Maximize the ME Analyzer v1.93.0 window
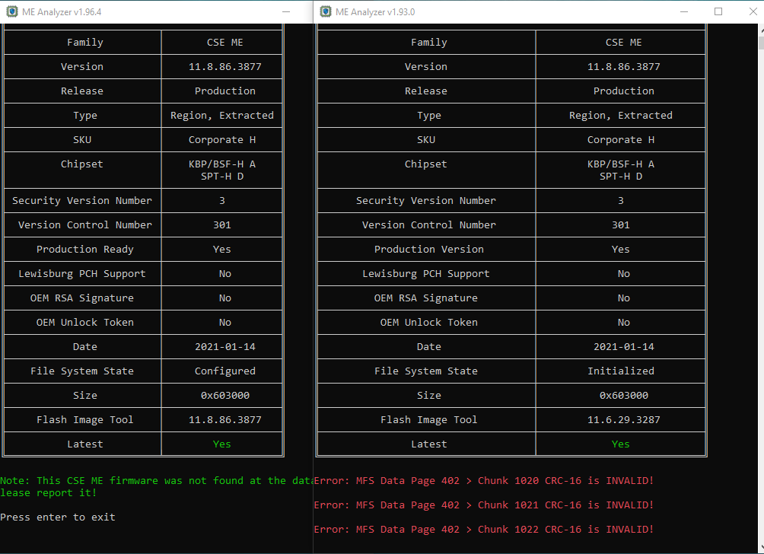 tap(718, 11)
